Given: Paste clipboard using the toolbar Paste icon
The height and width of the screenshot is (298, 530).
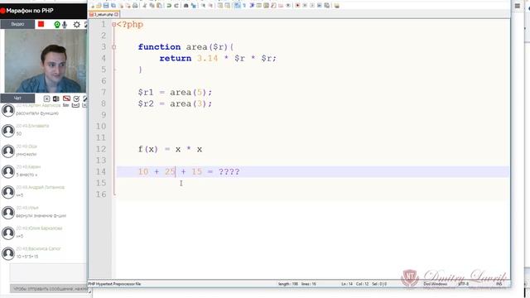Looking at the screenshot, I should point(159,6).
